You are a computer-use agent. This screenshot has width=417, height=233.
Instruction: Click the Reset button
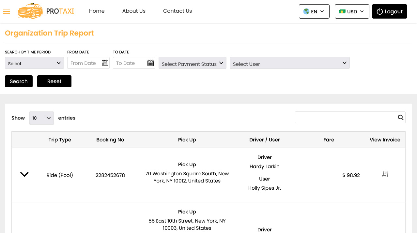pyautogui.click(x=54, y=81)
